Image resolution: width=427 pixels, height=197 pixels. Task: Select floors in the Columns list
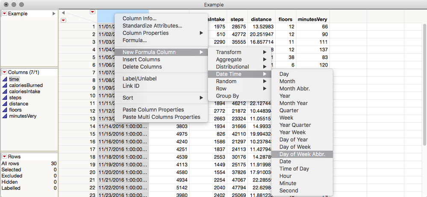pos(15,110)
